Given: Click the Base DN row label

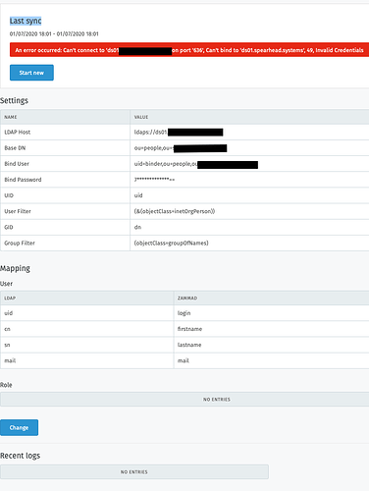Looking at the screenshot, I should click(x=15, y=148).
